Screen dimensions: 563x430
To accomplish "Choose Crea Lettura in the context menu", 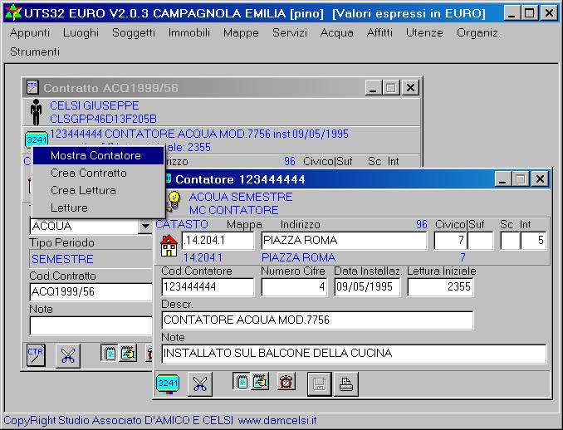I will pyautogui.click(x=83, y=190).
